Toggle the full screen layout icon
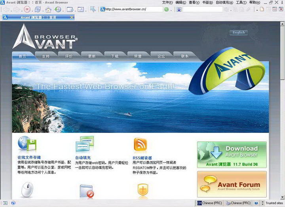The width and height of the screenshot is (285, 207). point(80,9)
